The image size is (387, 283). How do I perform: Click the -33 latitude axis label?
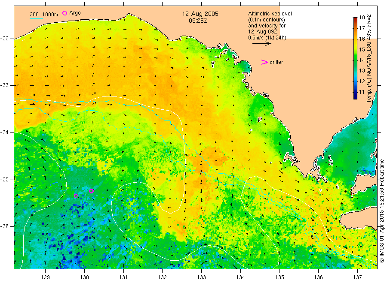tap(4, 85)
